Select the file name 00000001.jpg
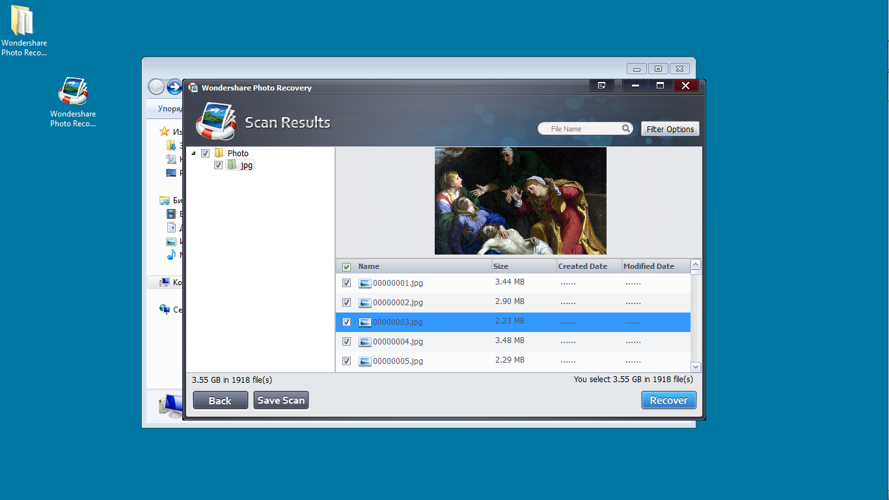This screenshot has width=889, height=500. tap(398, 283)
